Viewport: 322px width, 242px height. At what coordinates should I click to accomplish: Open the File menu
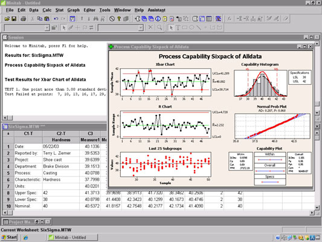[10, 10]
